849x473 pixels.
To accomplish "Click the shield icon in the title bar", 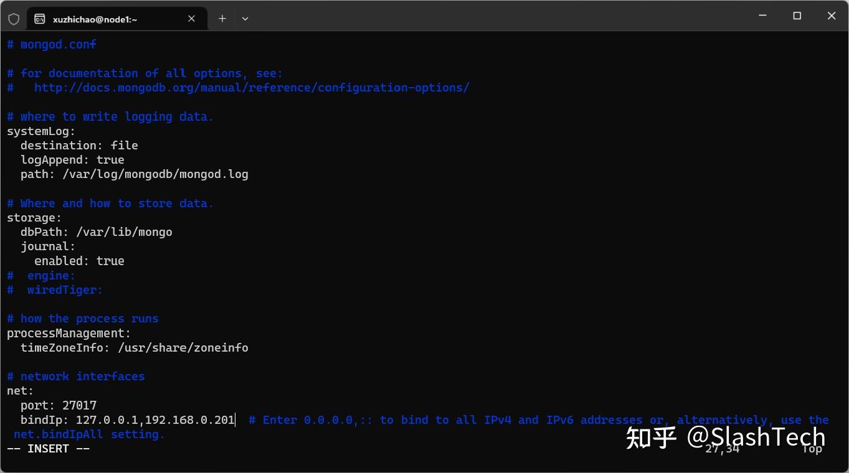I will [x=14, y=18].
